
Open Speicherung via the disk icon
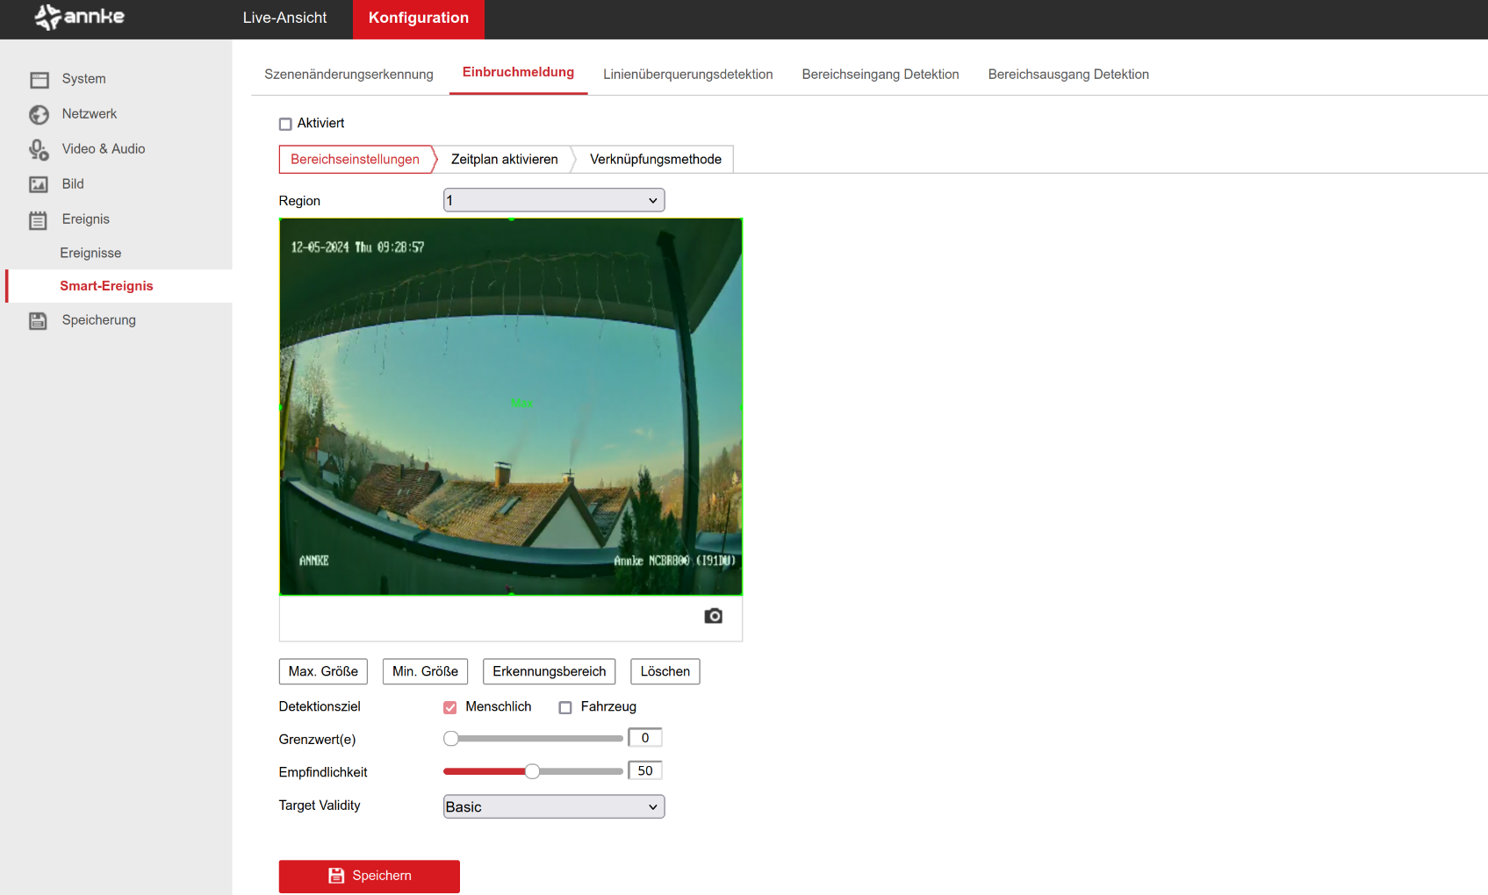pos(39,321)
